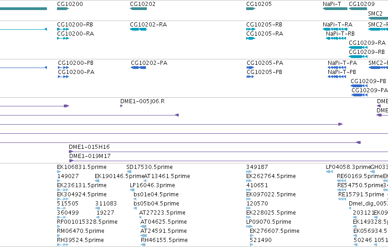Select protein CG10205-PA
Screen dimensions: 388x247
tap(265, 63)
